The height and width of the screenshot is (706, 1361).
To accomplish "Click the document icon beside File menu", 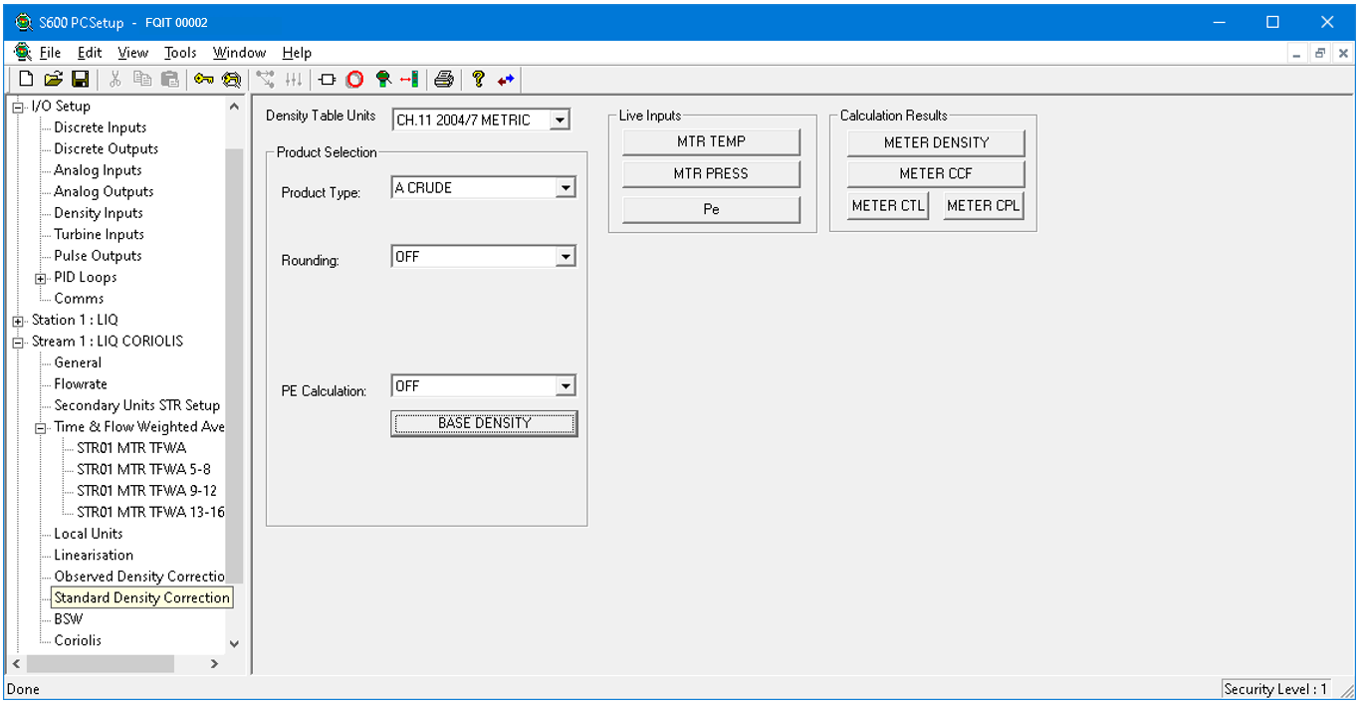I will 24,52.
